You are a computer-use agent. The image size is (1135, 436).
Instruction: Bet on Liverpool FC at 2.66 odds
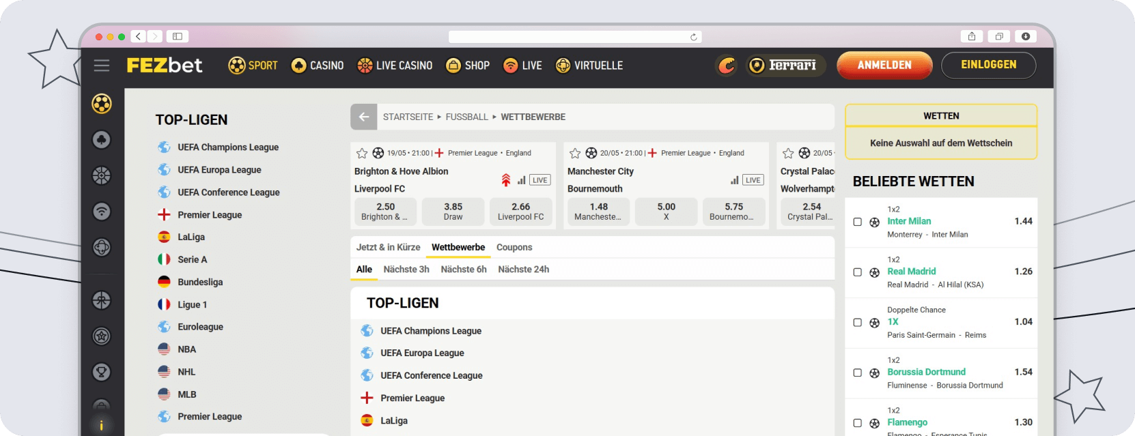[x=521, y=212]
